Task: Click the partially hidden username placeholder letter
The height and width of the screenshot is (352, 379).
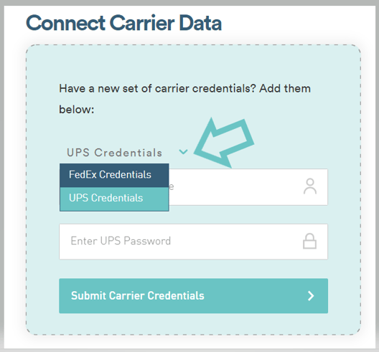Action: click(x=172, y=186)
